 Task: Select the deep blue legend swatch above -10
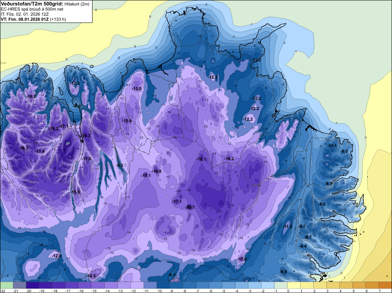[x=163, y=285]
